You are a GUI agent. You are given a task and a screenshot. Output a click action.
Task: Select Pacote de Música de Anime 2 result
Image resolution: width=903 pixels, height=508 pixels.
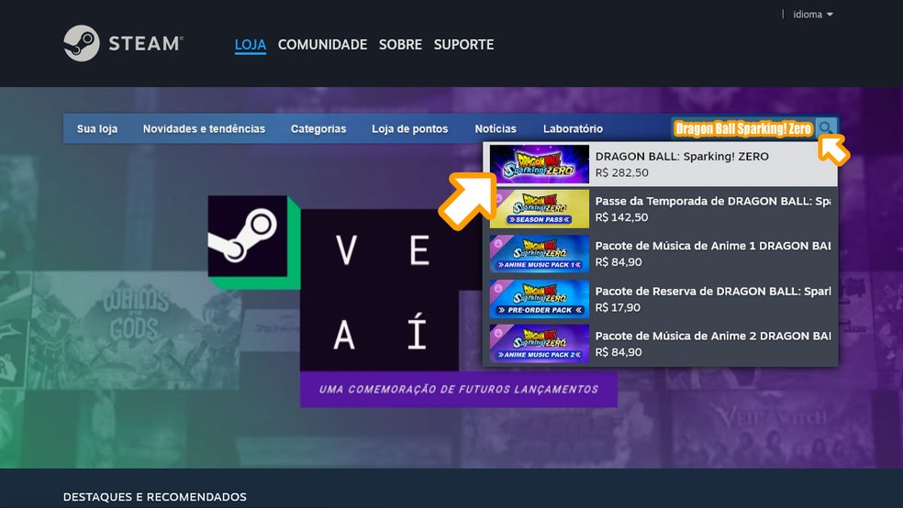660,344
